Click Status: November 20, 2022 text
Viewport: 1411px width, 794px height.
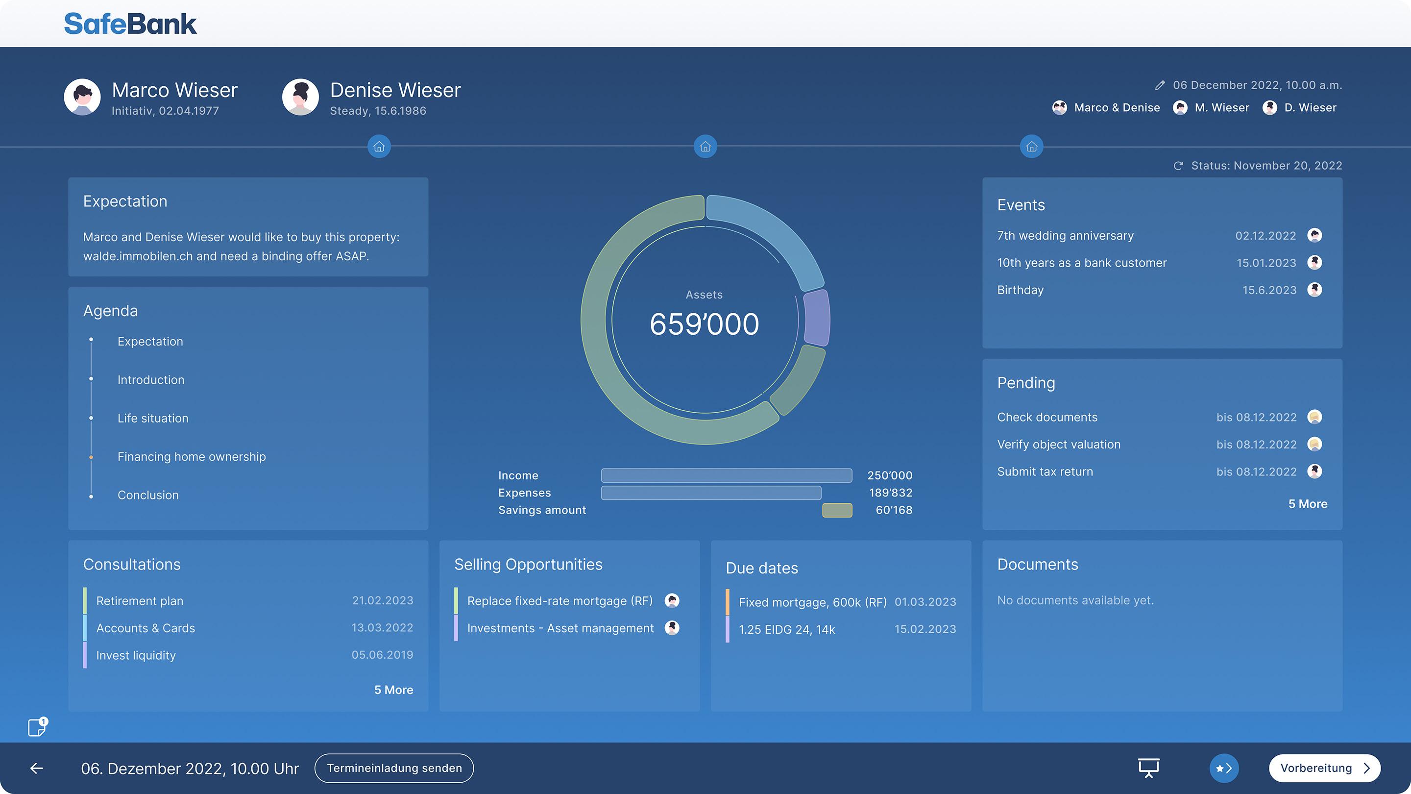[x=1266, y=166]
